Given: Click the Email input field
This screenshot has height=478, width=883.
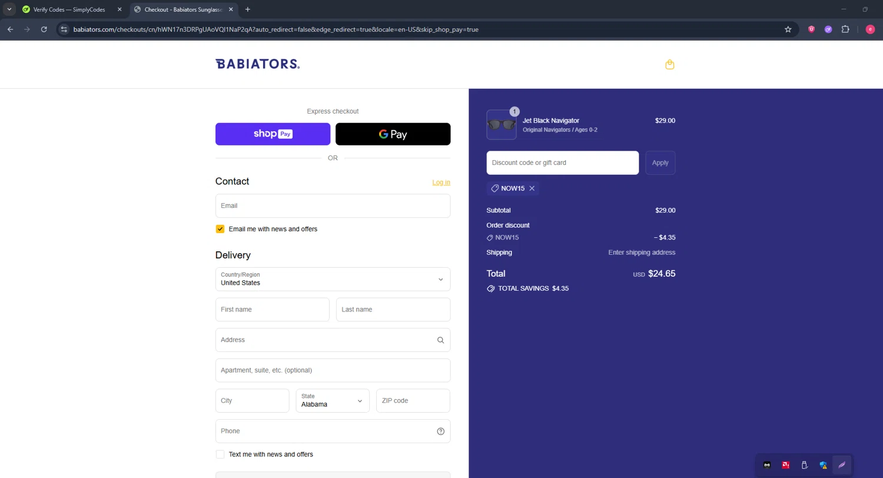Looking at the screenshot, I should (x=333, y=206).
